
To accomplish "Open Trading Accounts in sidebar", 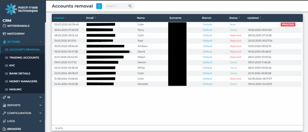I will [24, 58].
